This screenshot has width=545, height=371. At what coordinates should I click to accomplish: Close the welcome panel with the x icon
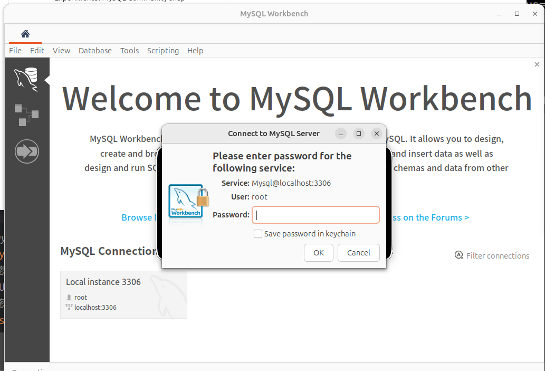point(537,64)
